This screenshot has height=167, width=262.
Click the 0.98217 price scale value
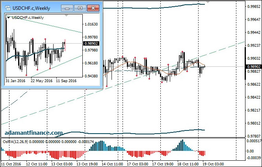click(x=254, y=110)
